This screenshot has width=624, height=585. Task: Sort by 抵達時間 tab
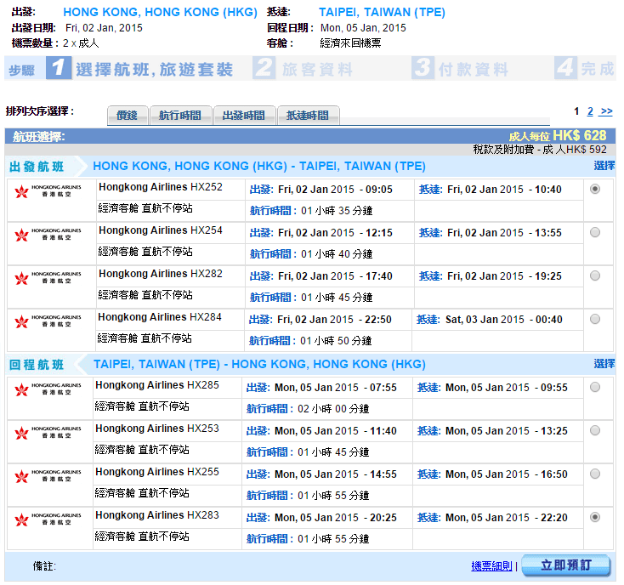coord(308,116)
